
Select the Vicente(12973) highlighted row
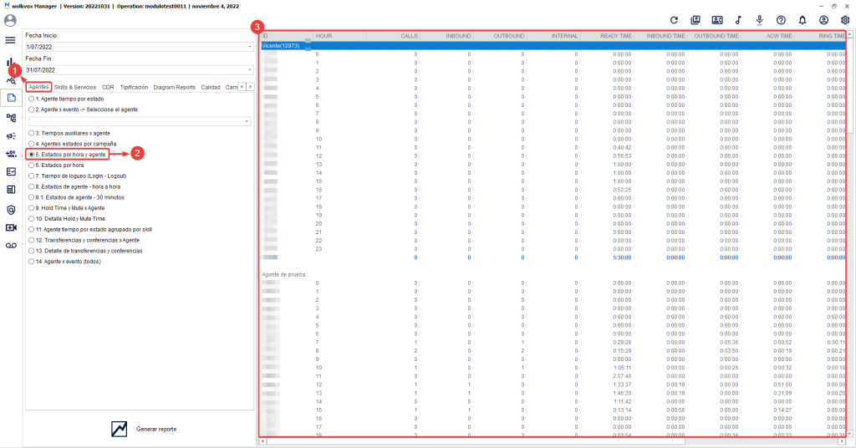[553, 46]
